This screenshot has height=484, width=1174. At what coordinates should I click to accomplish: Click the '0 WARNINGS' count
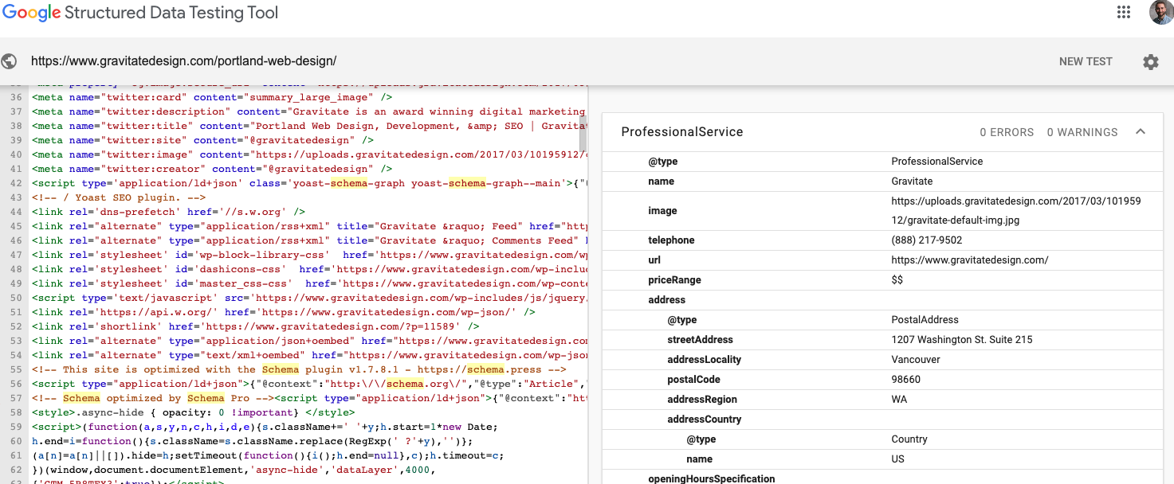[1082, 132]
